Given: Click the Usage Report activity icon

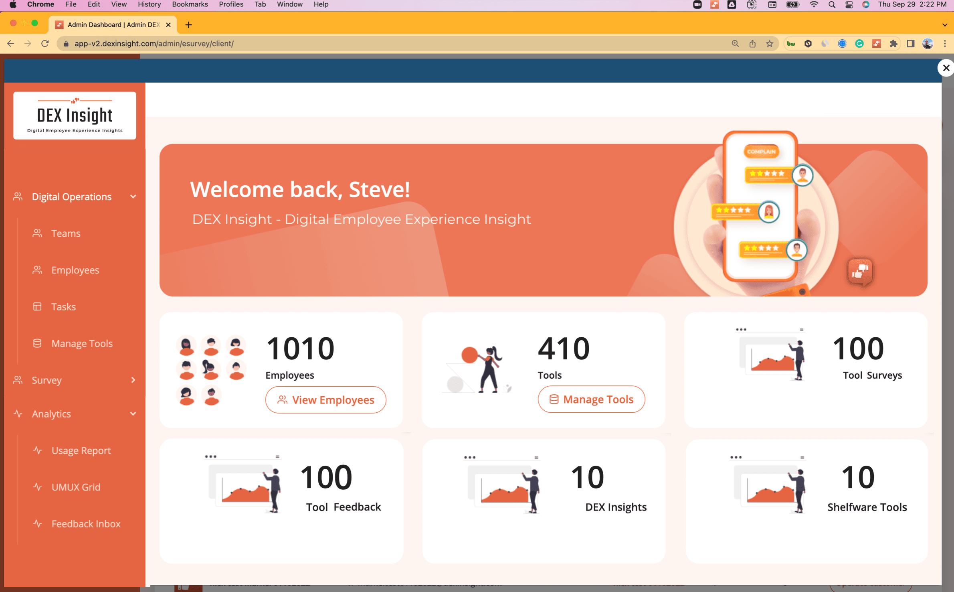Looking at the screenshot, I should 37,450.
